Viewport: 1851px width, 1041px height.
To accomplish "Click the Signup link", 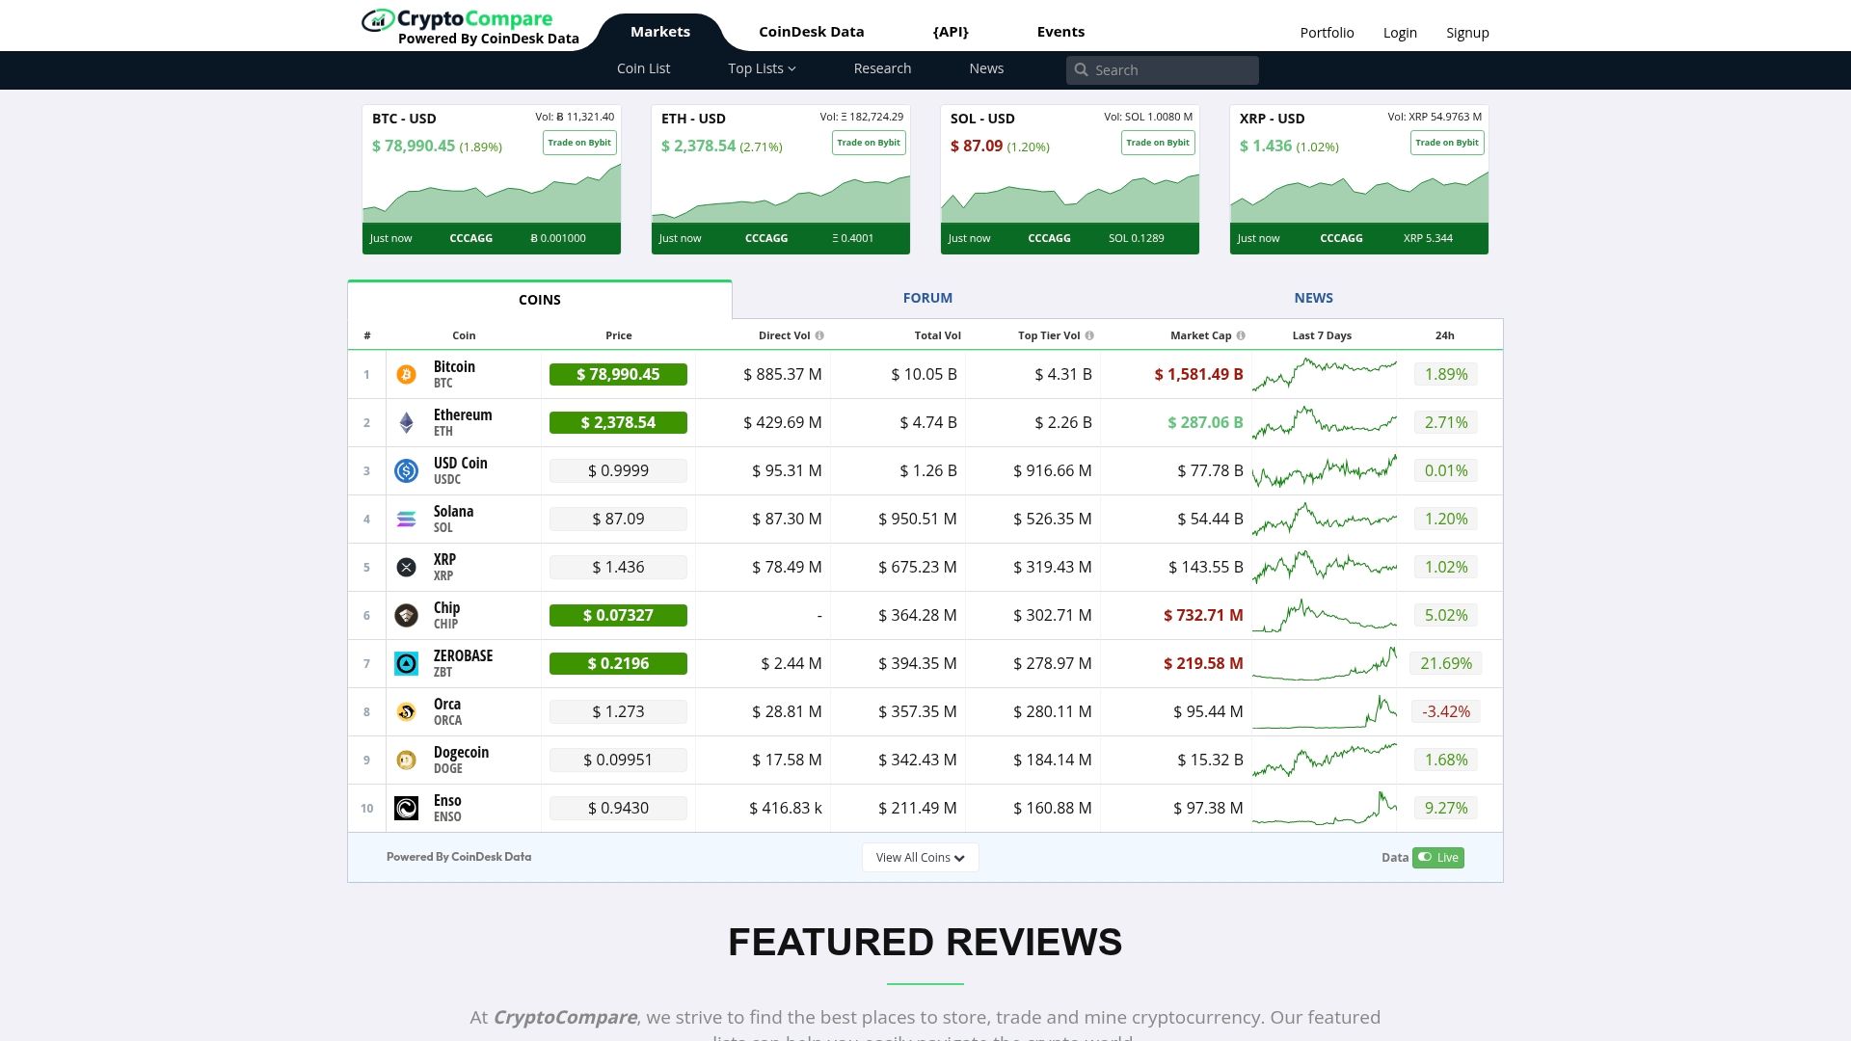I will coord(1467,33).
